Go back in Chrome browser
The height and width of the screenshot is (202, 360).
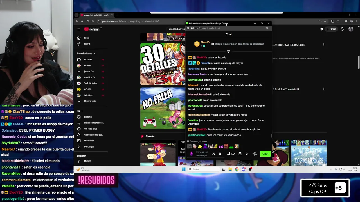(x=77, y=21)
